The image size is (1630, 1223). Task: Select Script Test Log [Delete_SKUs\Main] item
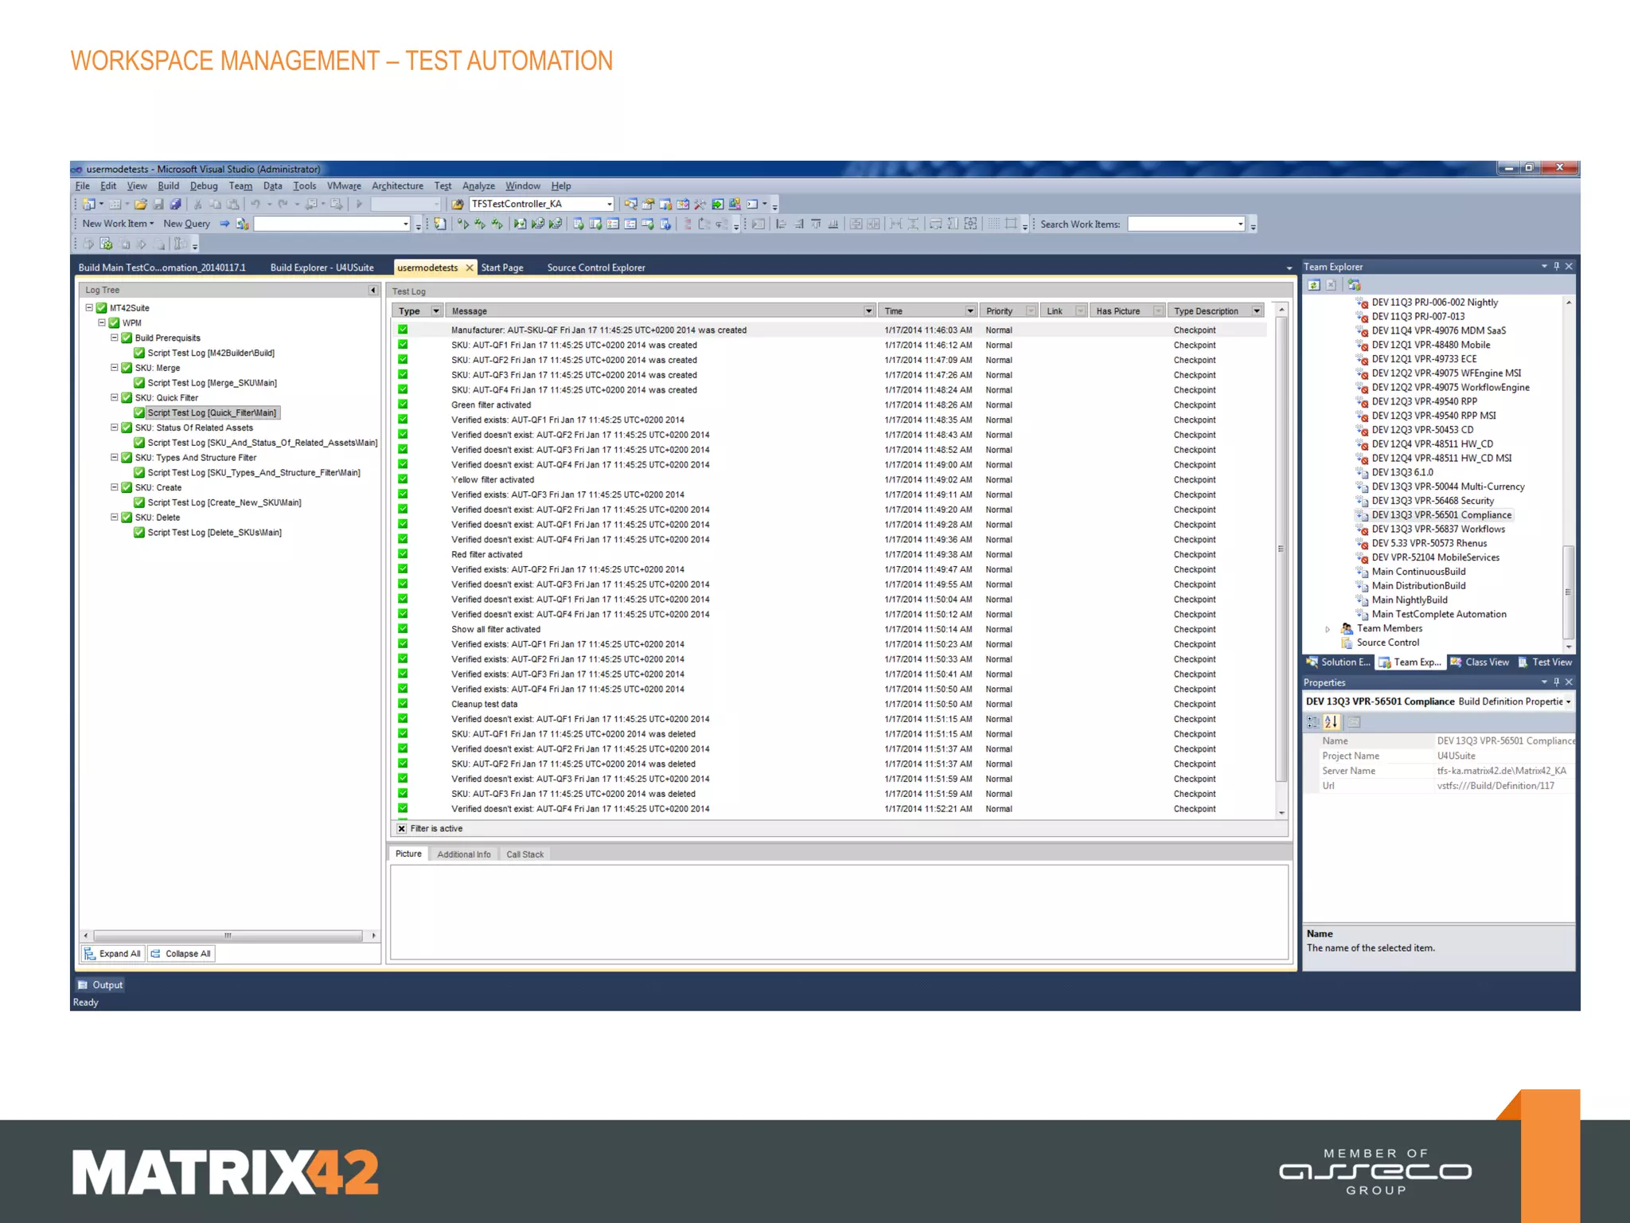pos(215,533)
